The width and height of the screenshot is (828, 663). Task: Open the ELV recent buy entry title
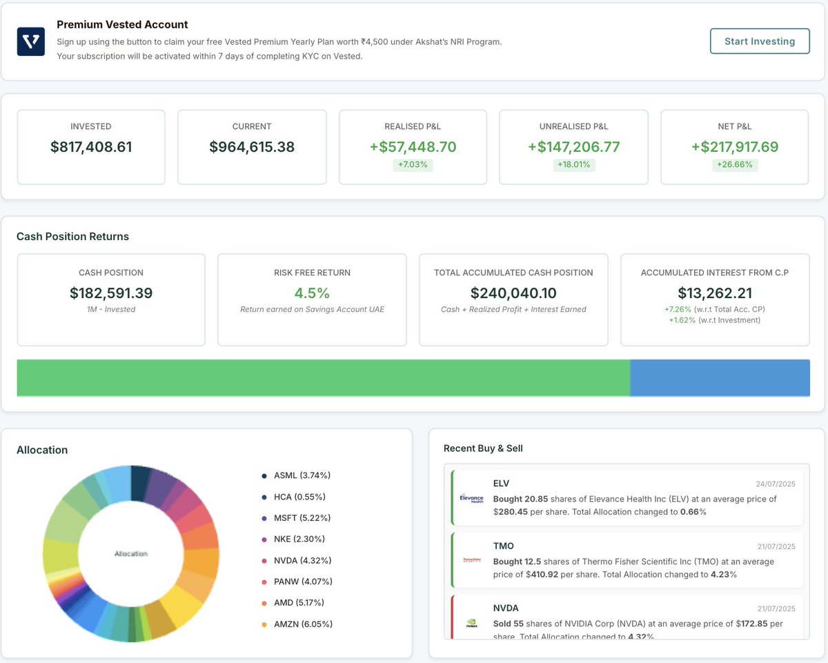pyautogui.click(x=502, y=484)
